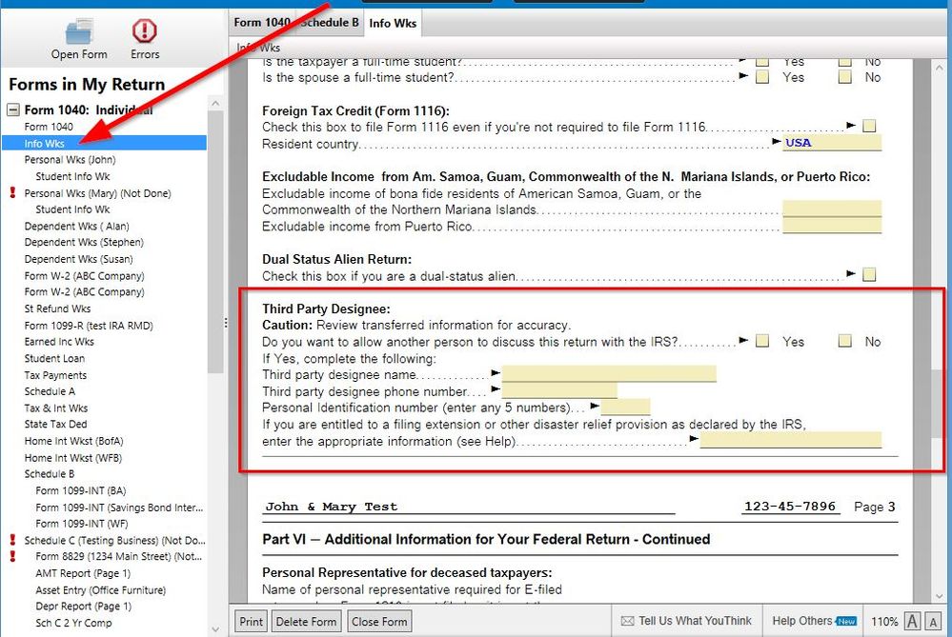This screenshot has width=952, height=637.
Task: Check Yes for Third Party Designee
Action: (762, 341)
